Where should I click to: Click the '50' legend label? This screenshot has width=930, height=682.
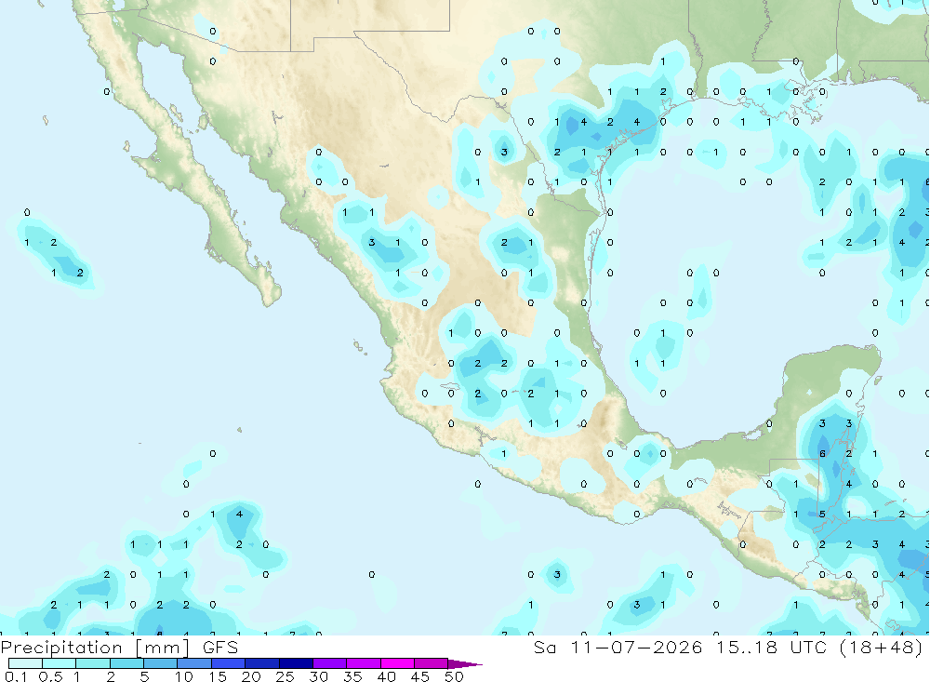click(x=454, y=676)
